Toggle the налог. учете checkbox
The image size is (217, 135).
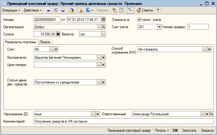click(x=139, y=20)
